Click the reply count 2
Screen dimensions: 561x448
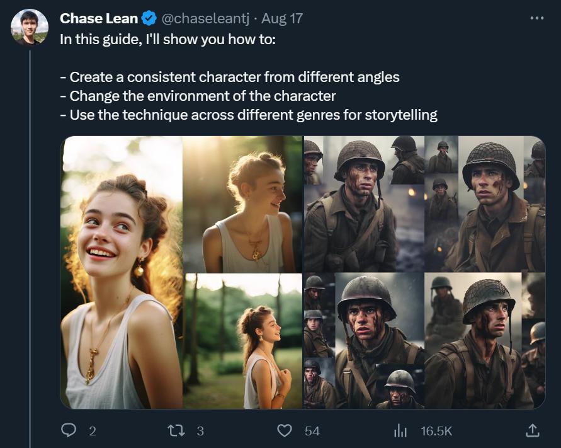click(x=93, y=431)
